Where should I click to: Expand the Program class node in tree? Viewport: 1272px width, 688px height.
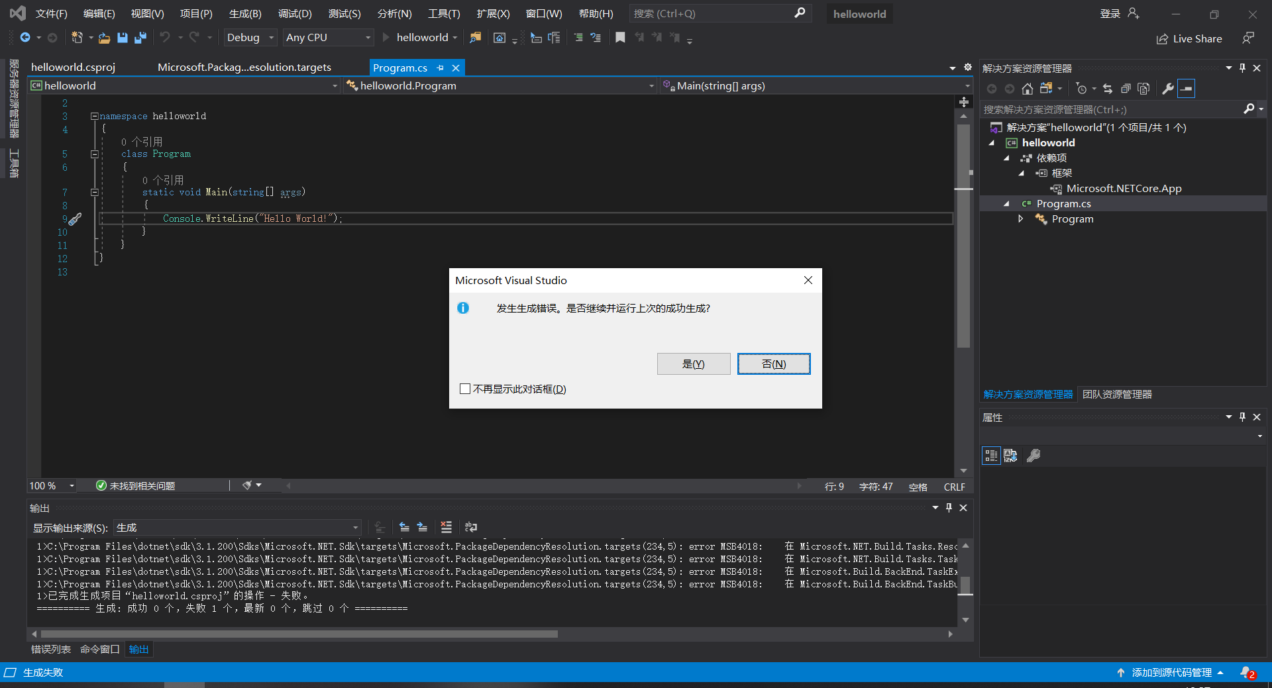(1021, 219)
